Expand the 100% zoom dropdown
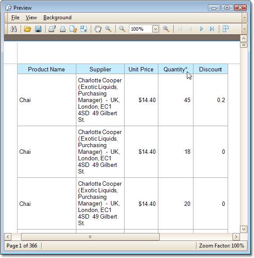The width and height of the screenshot is (254, 258). point(155,29)
